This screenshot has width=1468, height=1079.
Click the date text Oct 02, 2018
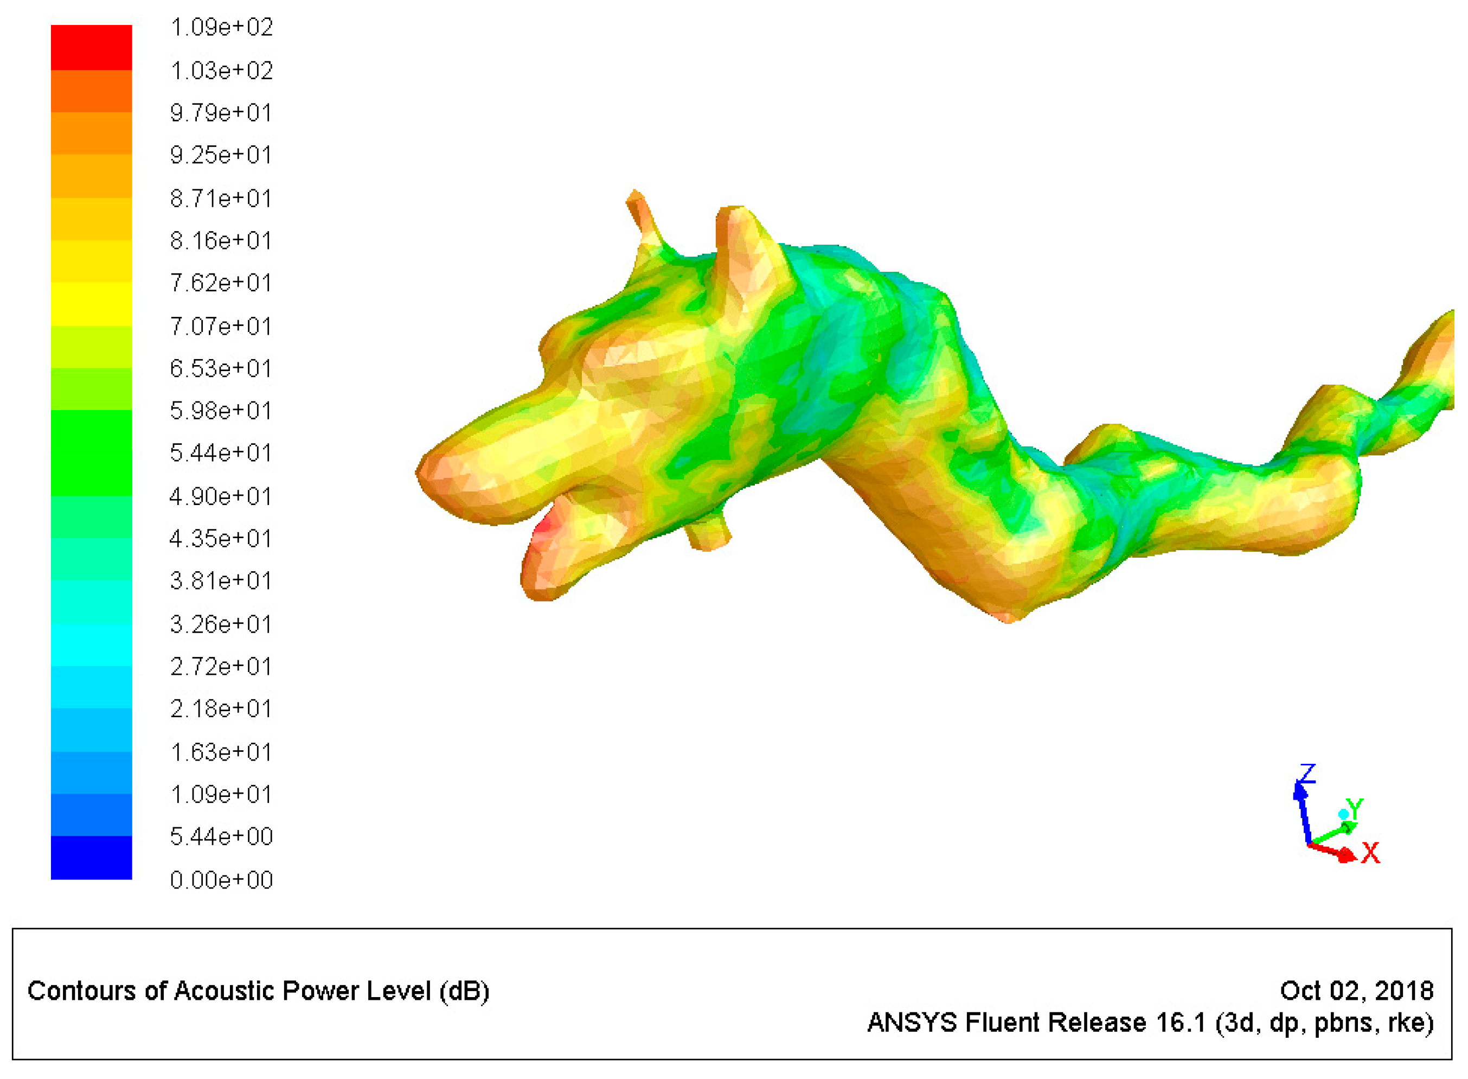pyautogui.click(x=1357, y=992)
